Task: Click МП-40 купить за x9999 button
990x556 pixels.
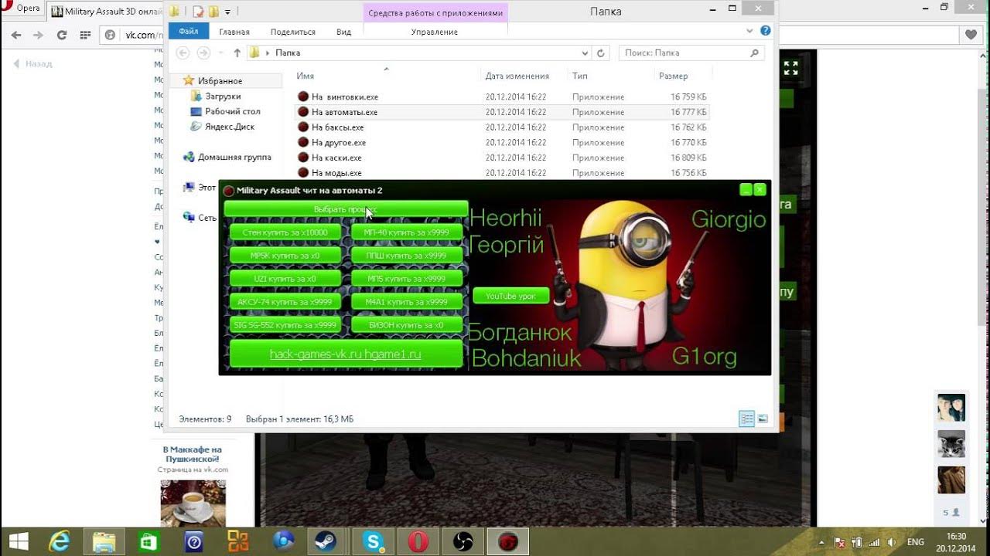Action: tap(407, 232)
